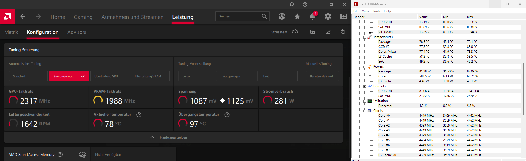
Task: Start the Stresstest gauge icon
Action: (x=295, y=32)
